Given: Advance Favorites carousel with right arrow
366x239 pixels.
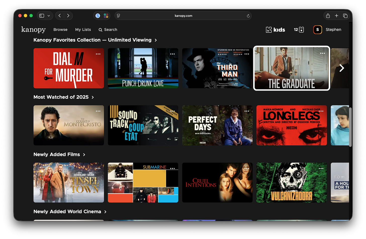Looking at the screenshot, I should (342, 68).
